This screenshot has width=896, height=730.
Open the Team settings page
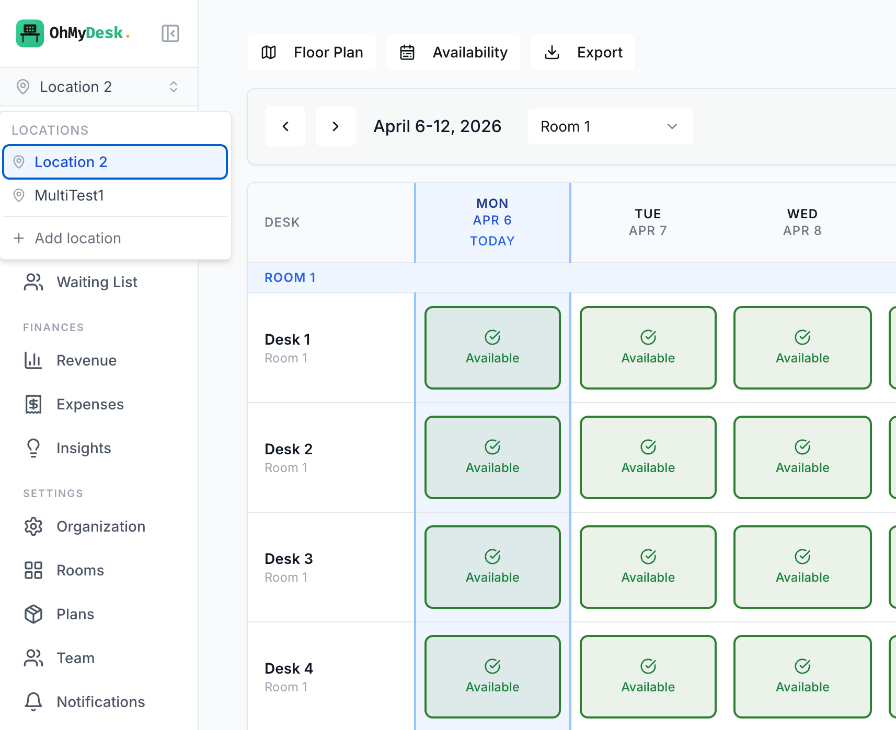click(75, 658)
